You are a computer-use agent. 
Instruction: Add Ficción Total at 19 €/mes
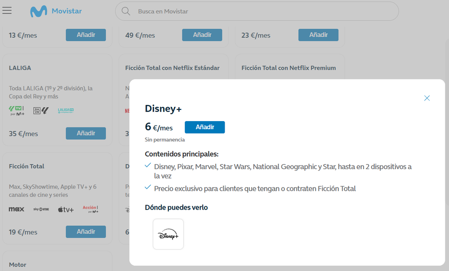click(86, 232)
